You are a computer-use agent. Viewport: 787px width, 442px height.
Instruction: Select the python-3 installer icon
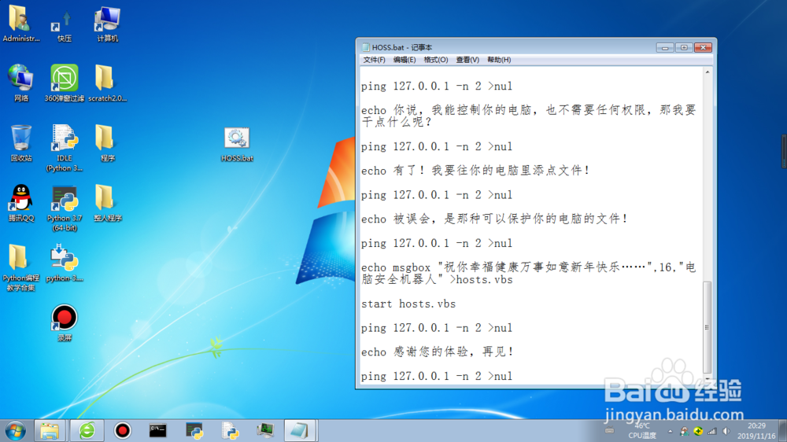(x=65, y=263)
